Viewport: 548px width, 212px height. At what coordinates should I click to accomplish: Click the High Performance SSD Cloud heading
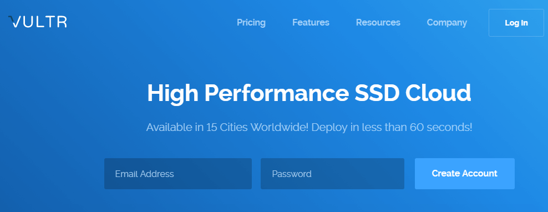coord(309,93)
